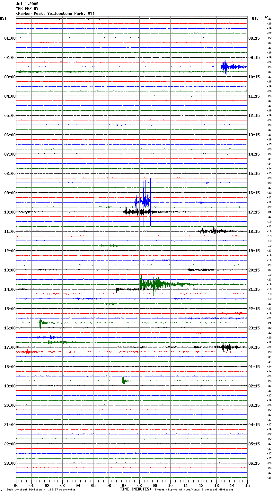Select the 07:00 MST row label
Screen dimensions: 273x494
10,154
